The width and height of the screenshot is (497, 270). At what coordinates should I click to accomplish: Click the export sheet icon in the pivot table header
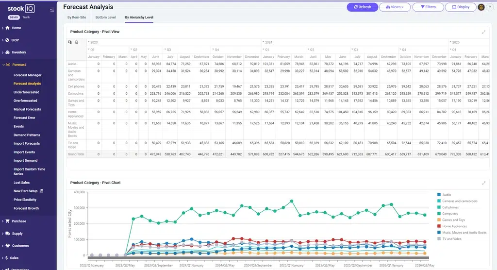click(x=77, y=42)
